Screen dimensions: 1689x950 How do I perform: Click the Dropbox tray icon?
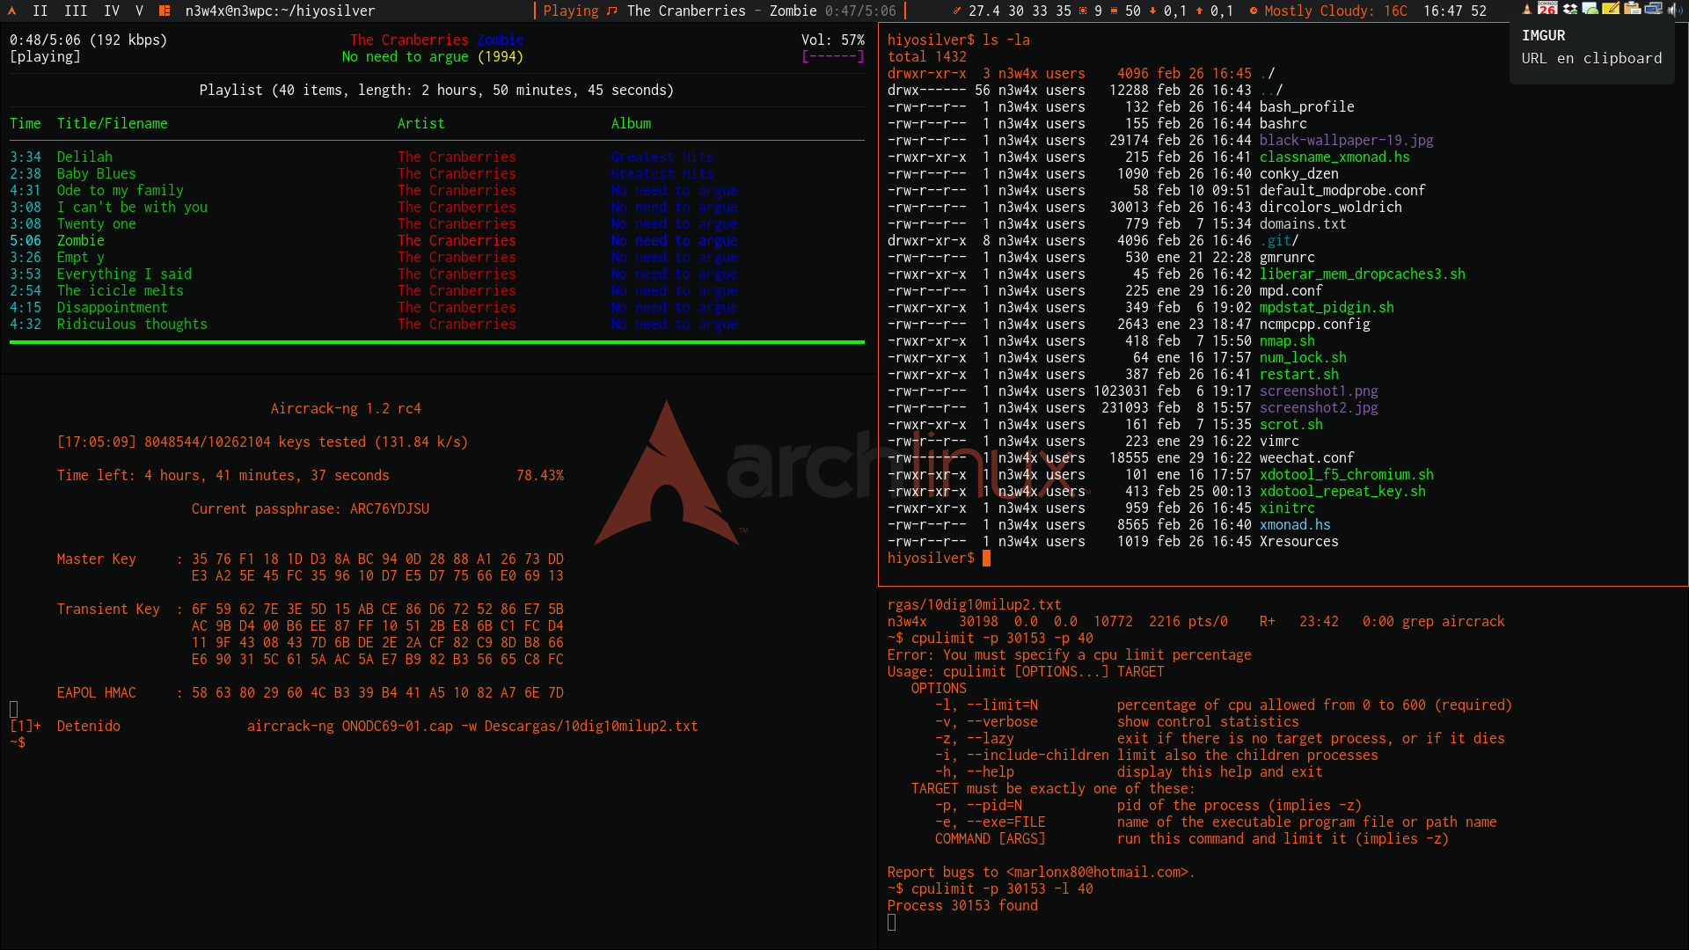1569,9
